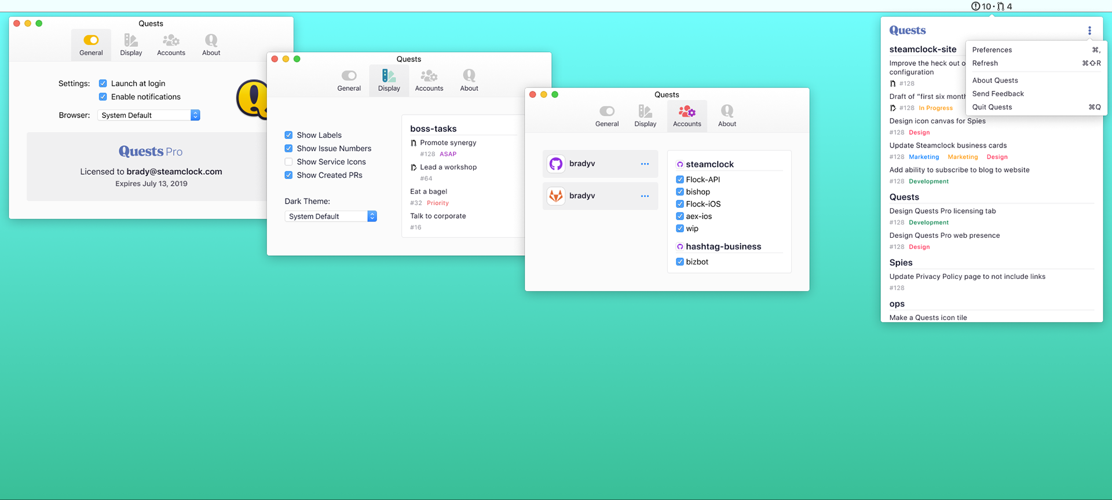Screen dimensions: 1112x500
Task: Open Accounts tab in the first Quests window
Action: pyautogui.click(x=171, y=45)
